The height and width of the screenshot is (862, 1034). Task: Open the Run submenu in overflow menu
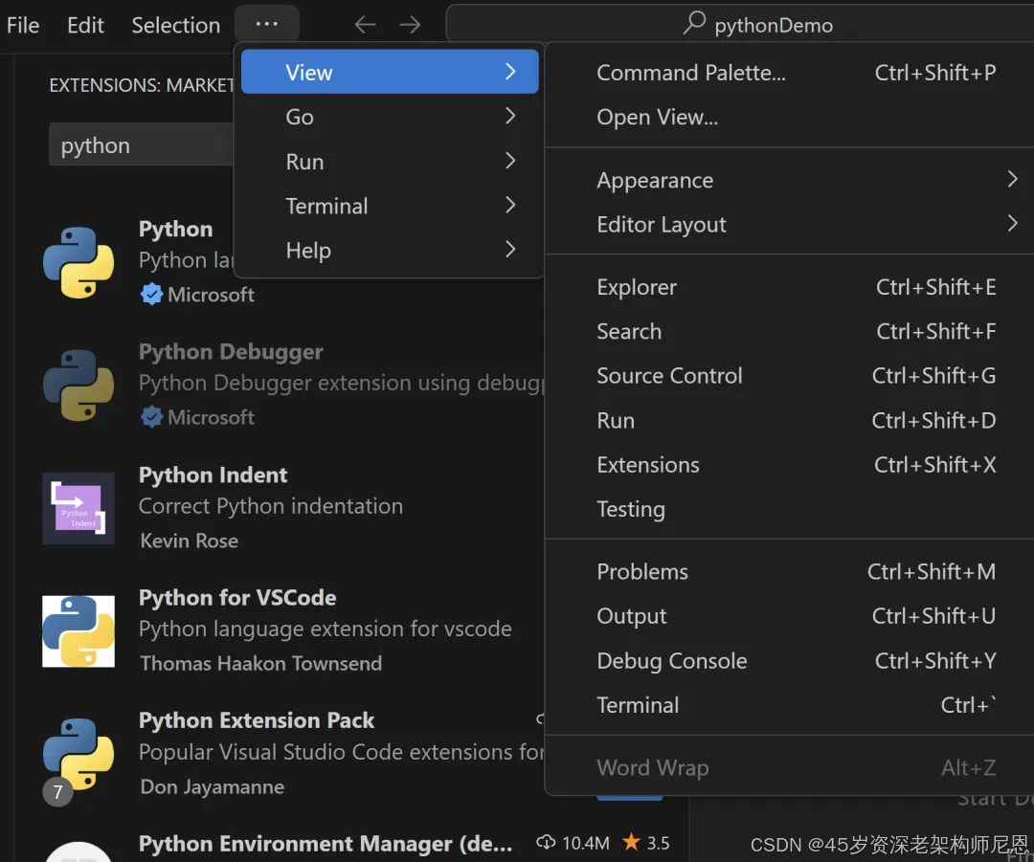(x=390, y=161)
